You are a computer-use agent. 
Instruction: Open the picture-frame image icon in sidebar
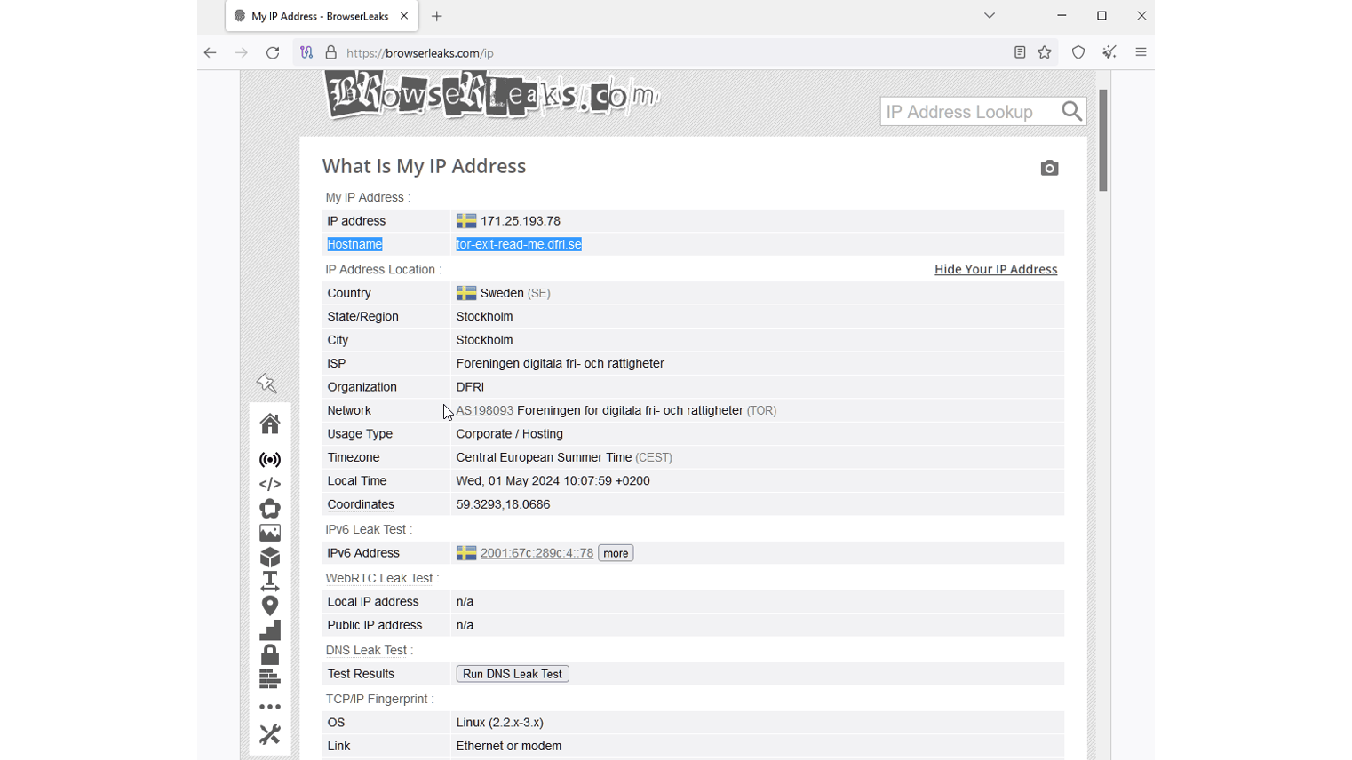point(270,533)
